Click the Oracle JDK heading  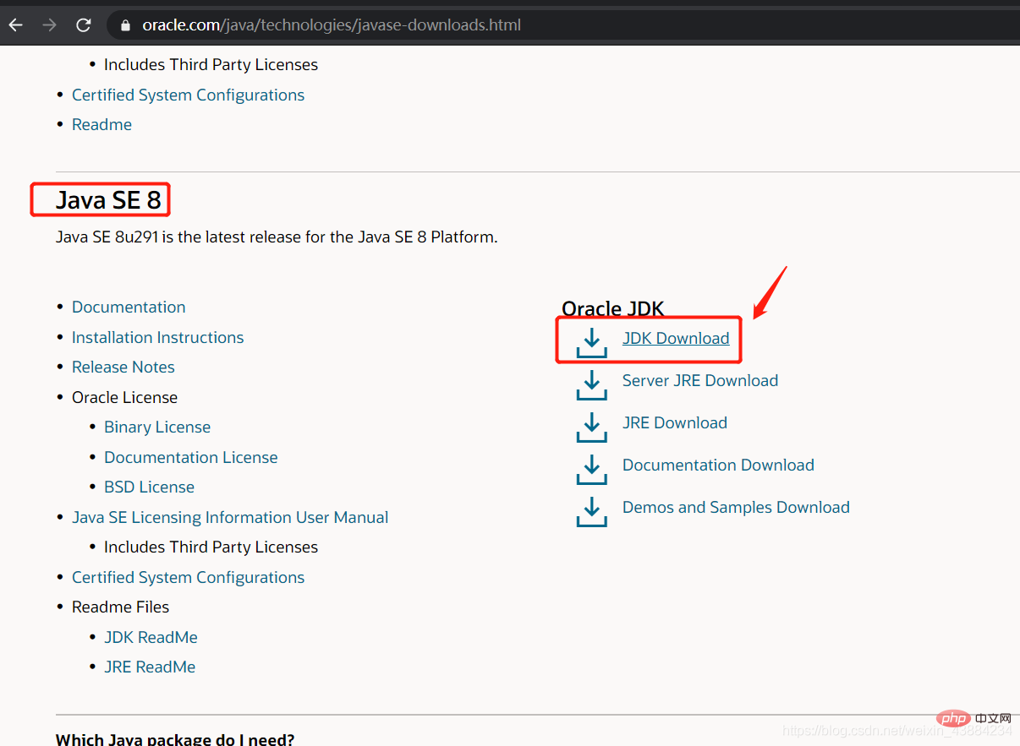coord(613,308)
